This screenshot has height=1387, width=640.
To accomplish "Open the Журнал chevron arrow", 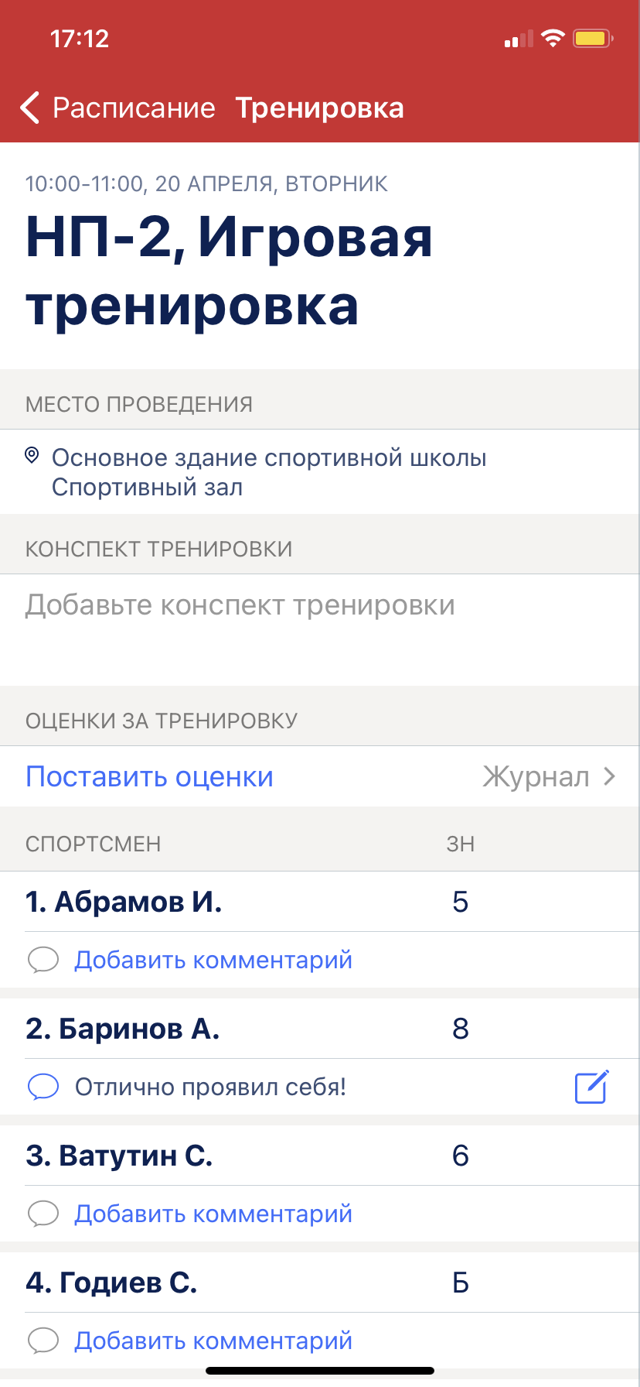I will [x=610, y=776].
